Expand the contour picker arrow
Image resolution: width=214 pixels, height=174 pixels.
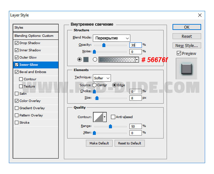point(105,117)
